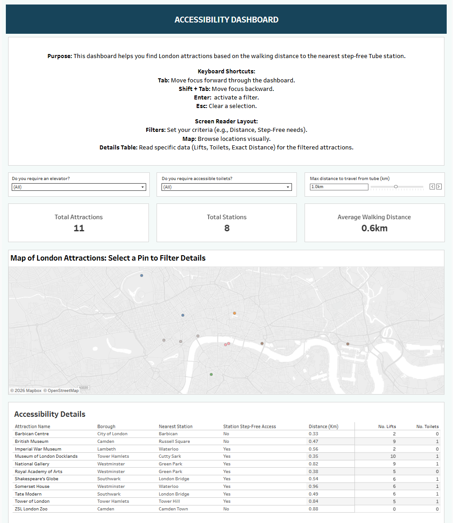Click the Attraction Name column header
Viewport: 453px width, 523px height.
click(x=32, y=426)
